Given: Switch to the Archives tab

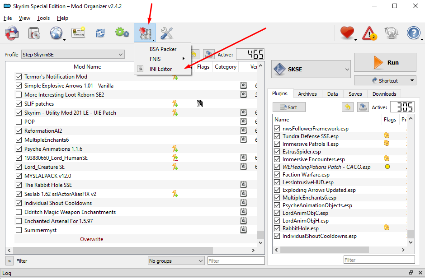Looking at the screenshot, I should (x=307, y=94).
